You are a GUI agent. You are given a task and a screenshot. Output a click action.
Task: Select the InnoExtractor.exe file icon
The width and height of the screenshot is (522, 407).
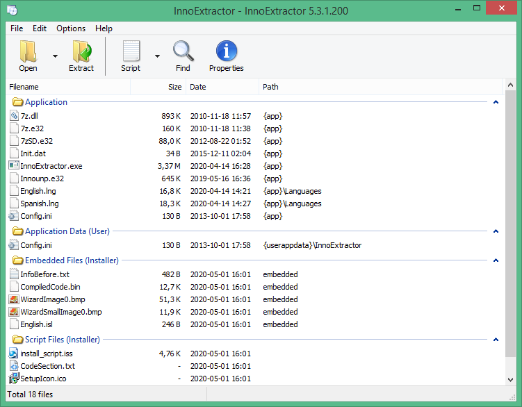click(x=14, y=166)
